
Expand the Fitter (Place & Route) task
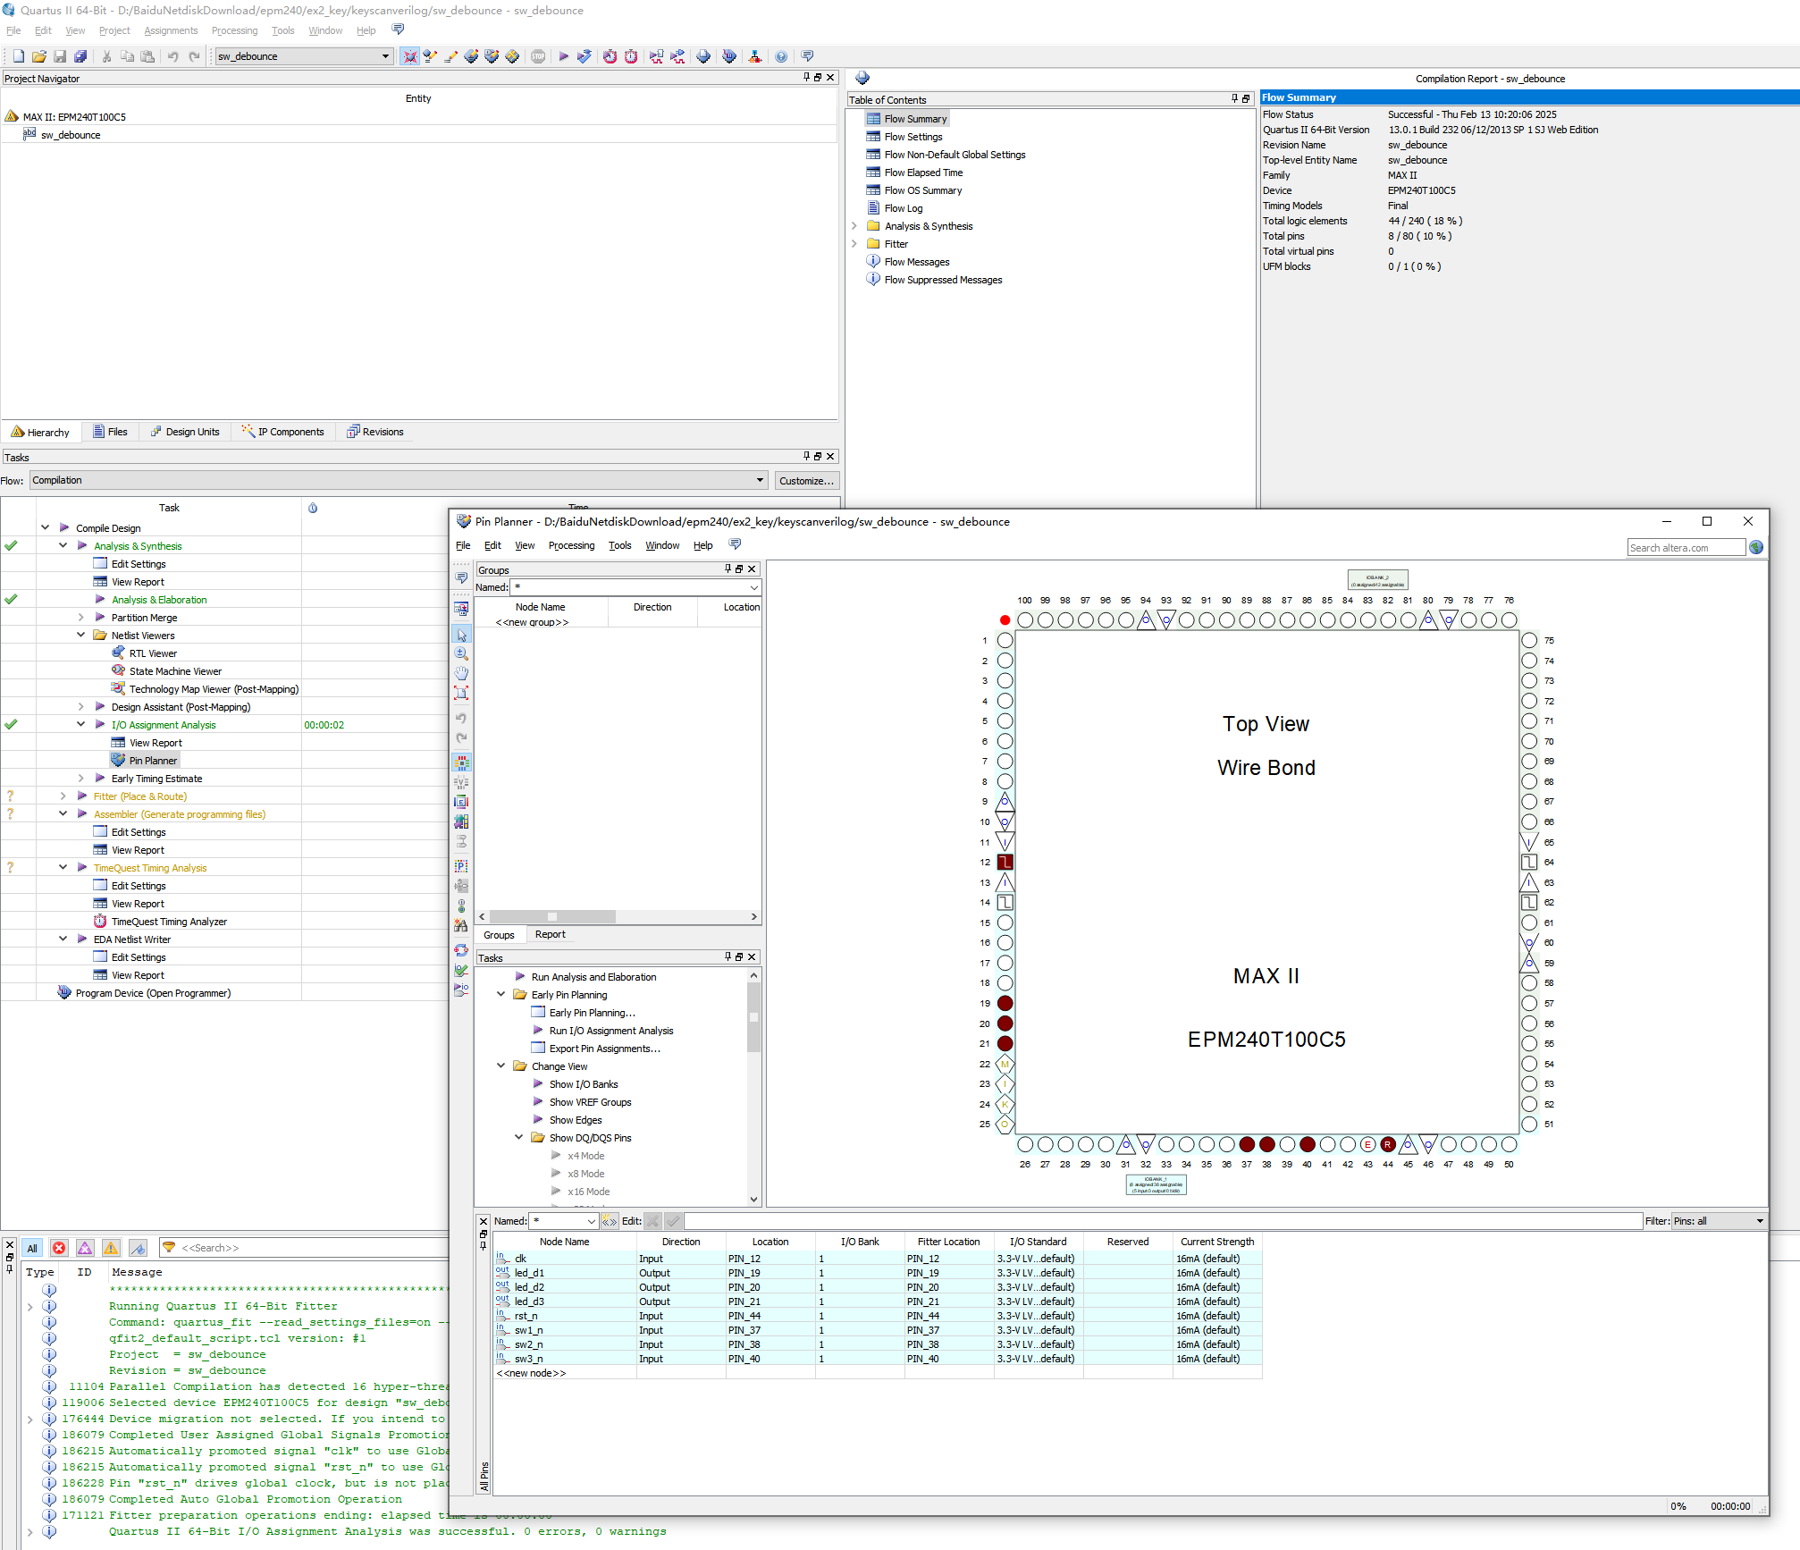[63, 796]
